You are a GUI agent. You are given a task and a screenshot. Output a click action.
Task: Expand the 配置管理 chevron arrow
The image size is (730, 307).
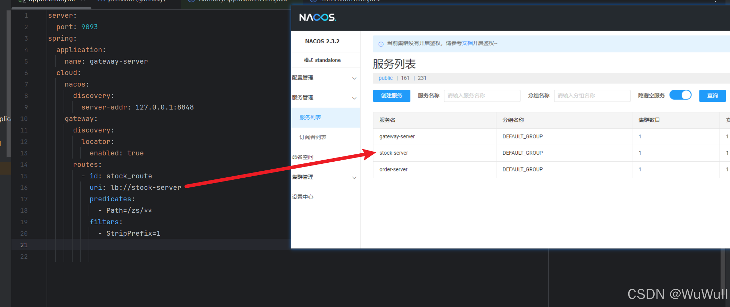(354, 78)
